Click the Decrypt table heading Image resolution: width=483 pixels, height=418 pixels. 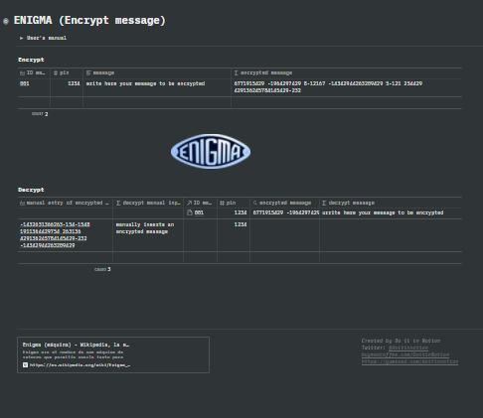(31, 190)
